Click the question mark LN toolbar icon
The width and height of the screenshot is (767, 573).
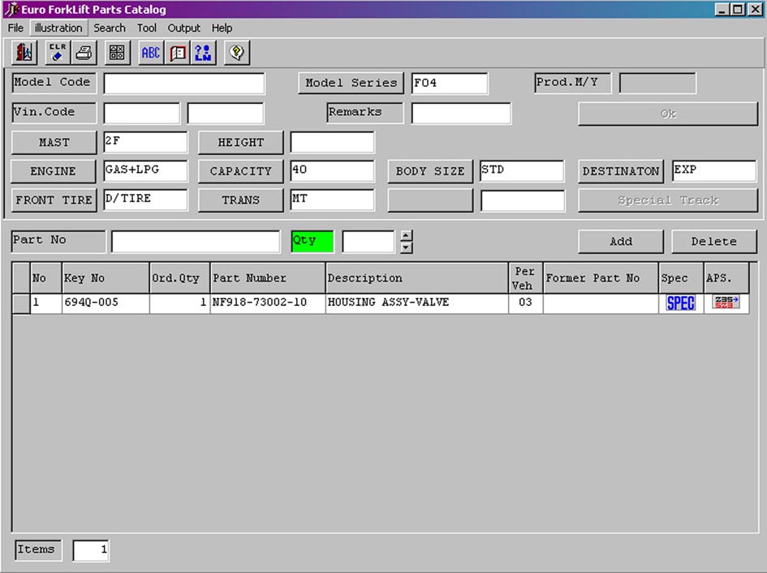click(204, 54)
